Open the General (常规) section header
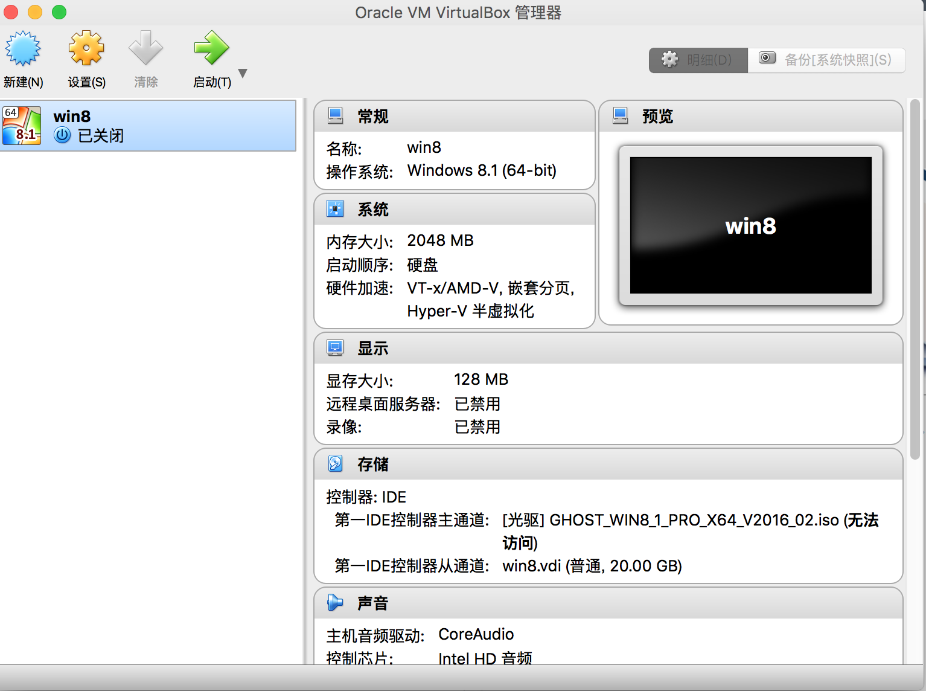Viewport: 926px width, 691px height. (455, 116)
